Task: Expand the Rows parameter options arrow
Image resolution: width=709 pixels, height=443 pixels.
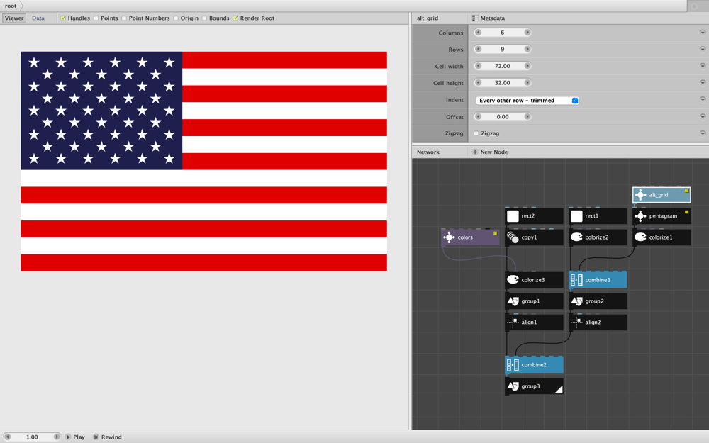Action: 702,50
